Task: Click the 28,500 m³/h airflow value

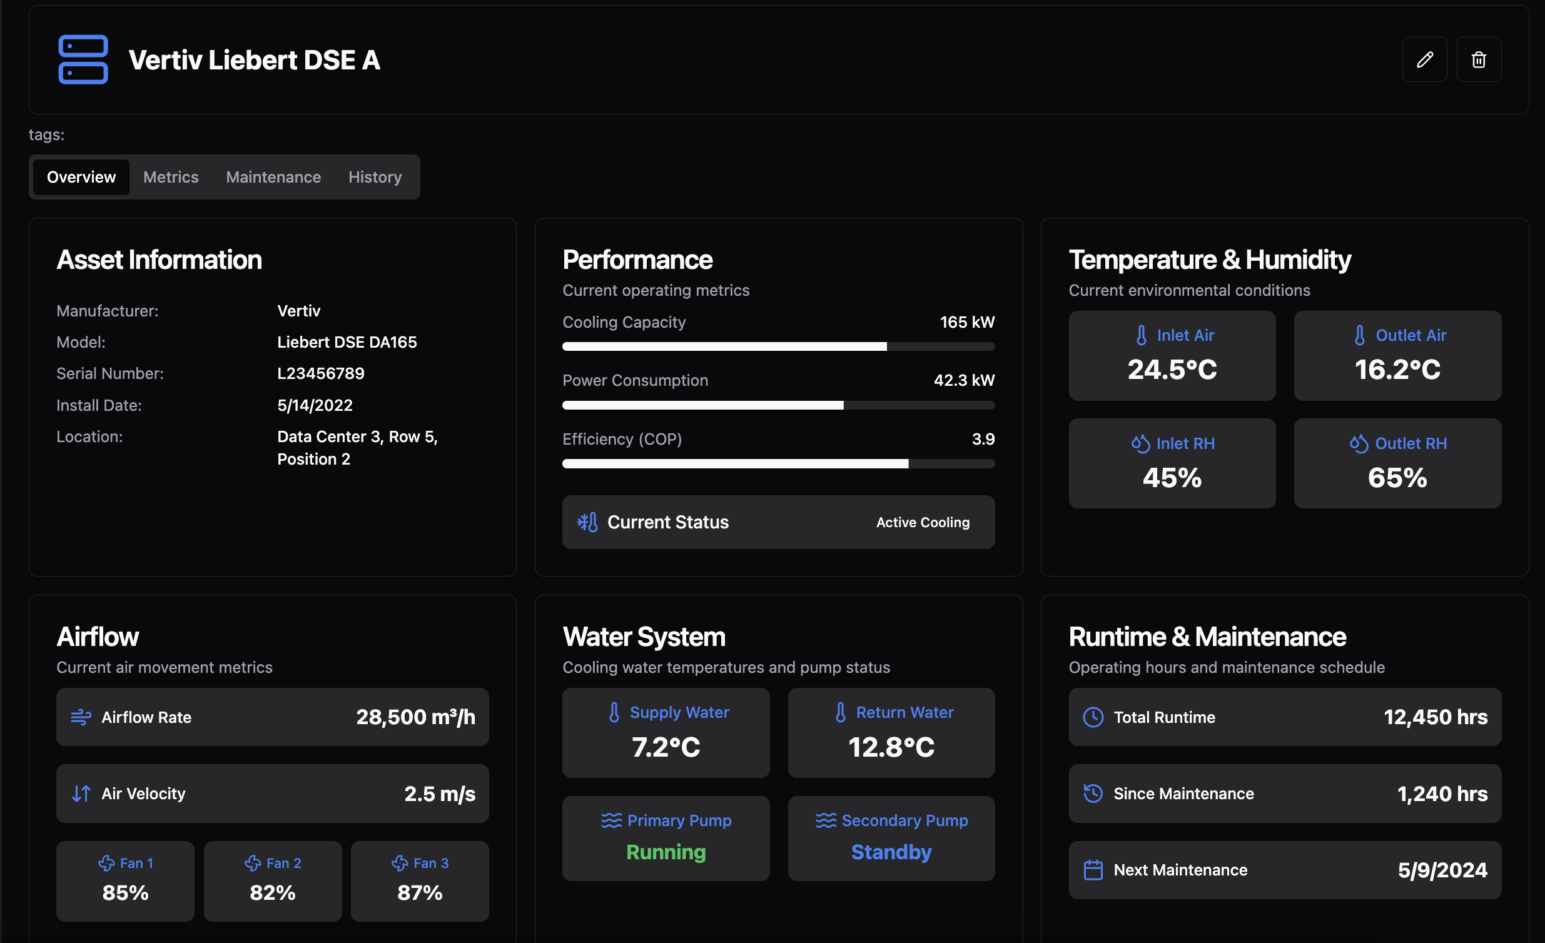Action: pos(415,717)
